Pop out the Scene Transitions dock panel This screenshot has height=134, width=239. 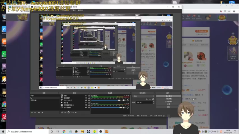tap(154, 93)
